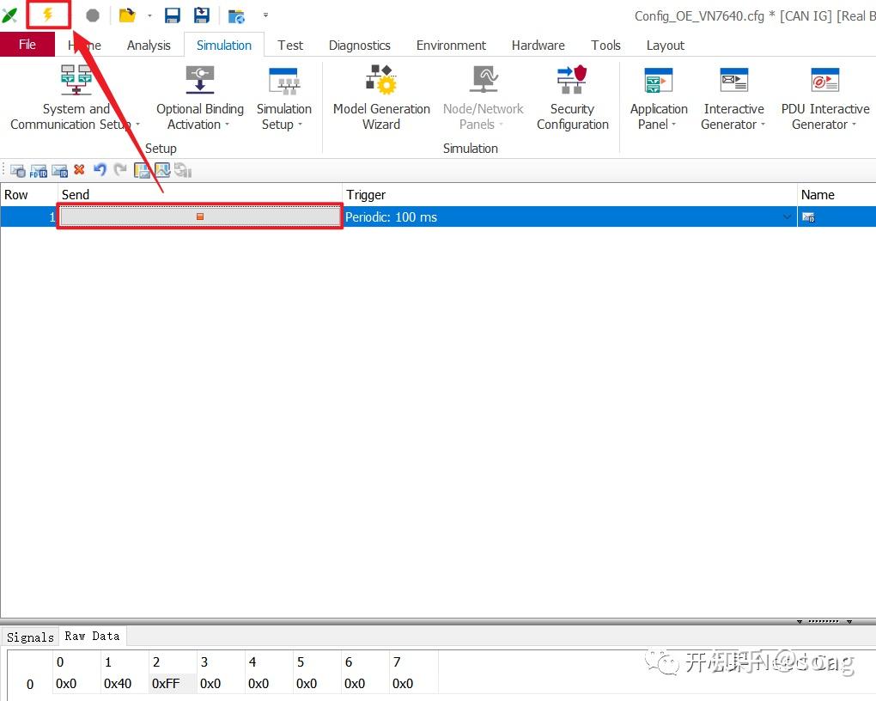Save configuration with the floppy disk icon
The height and width of the screenshot is (701, 876).
tap(173, 15)
